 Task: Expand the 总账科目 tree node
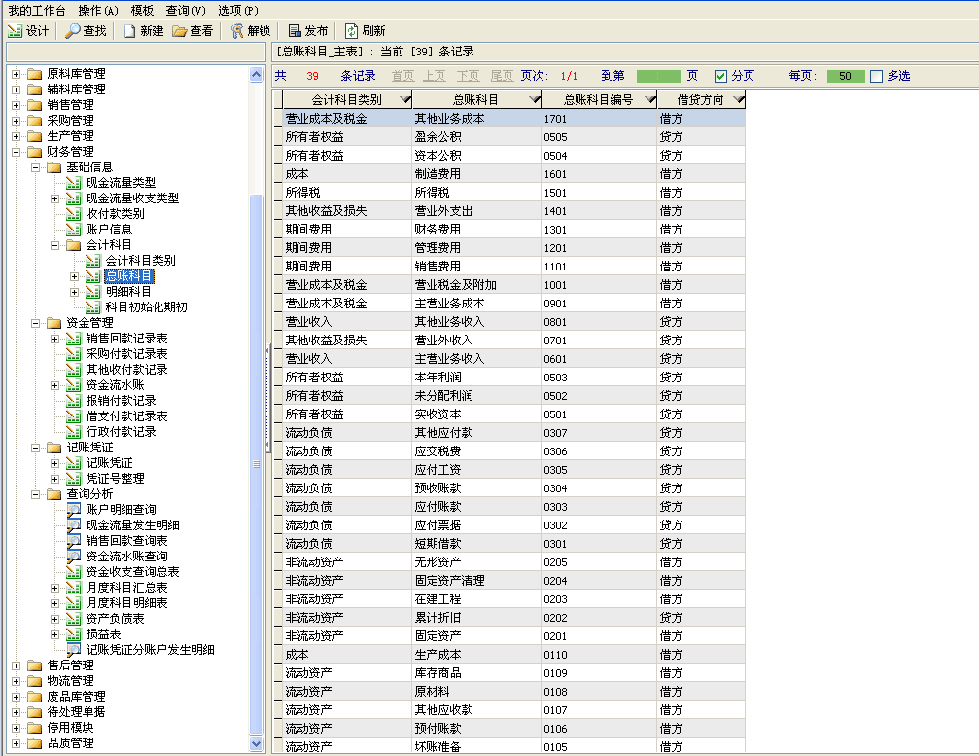(74, 276)
